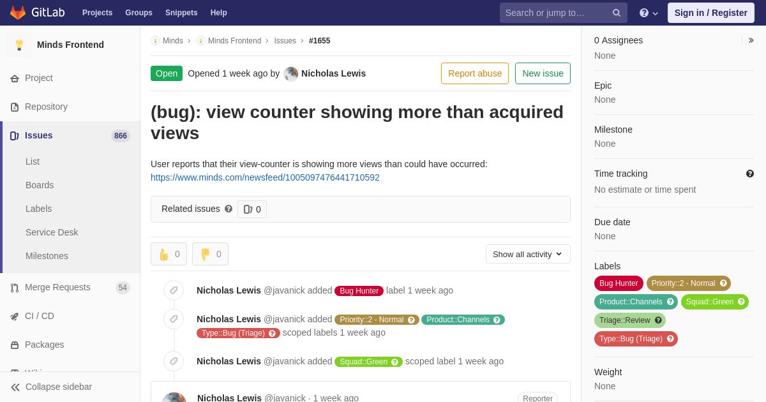Open the minds.com newsfeed link
Screen dimensions: 766x402
[x=265, y=177]
